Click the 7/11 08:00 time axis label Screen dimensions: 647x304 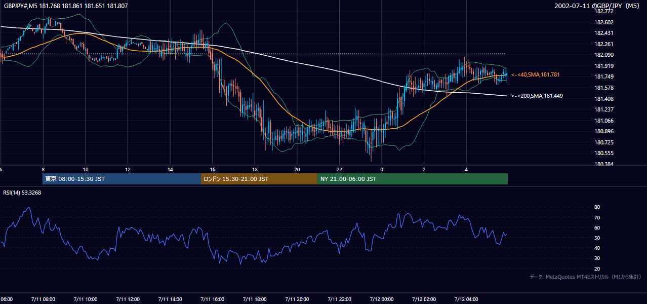(x=43, y=299)
